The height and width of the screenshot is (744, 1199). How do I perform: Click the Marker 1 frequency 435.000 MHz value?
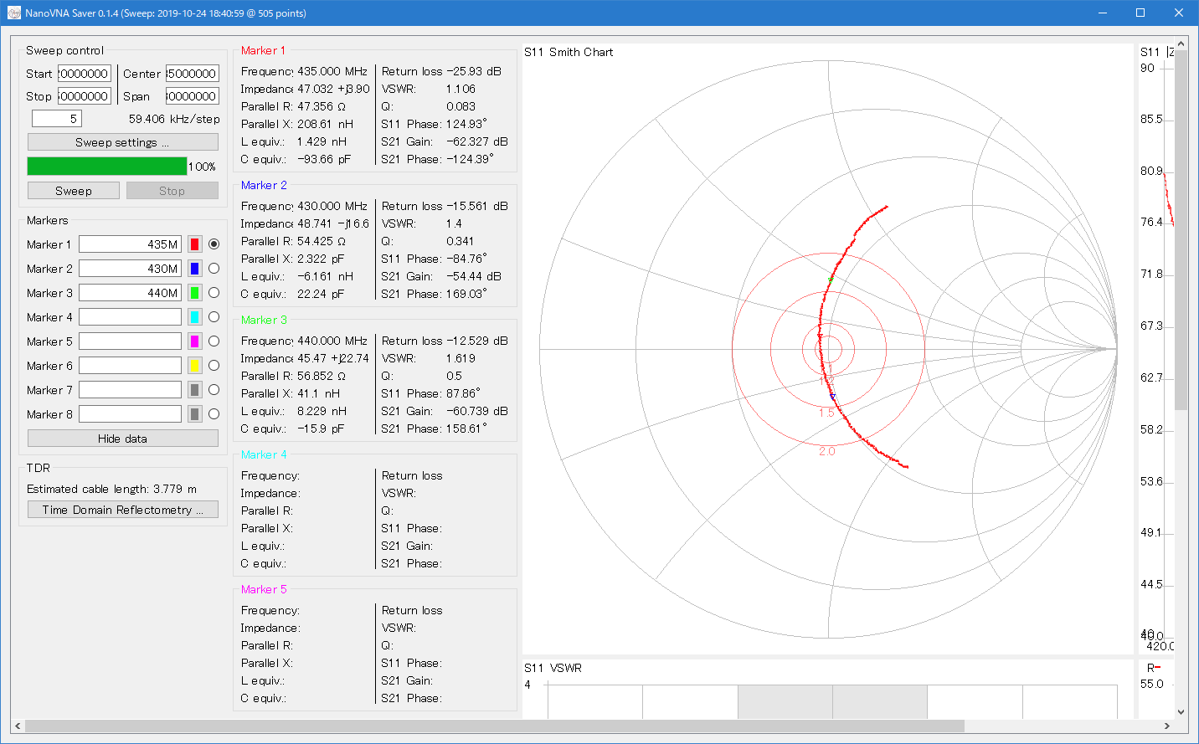[x=332, y=71]
